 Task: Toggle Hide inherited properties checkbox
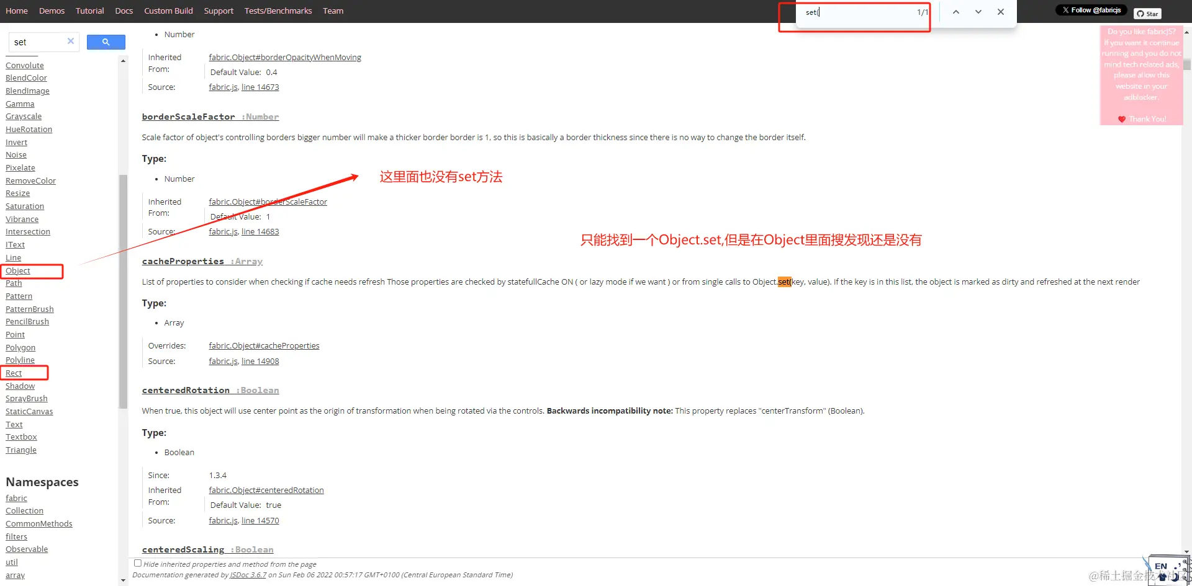138,563
